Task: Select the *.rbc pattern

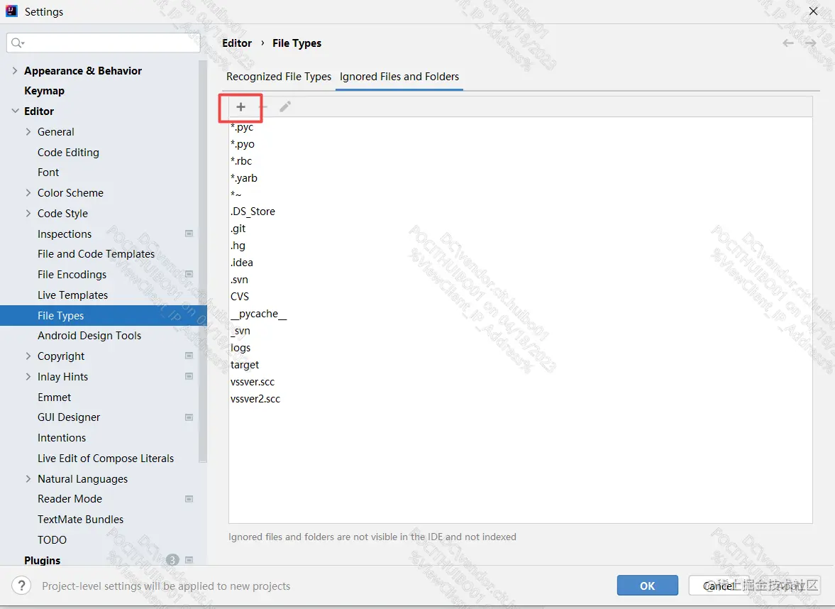Action: (x=241, y=161)
